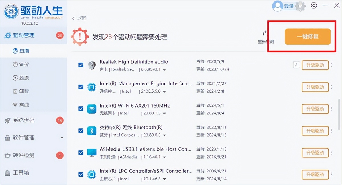Click the Intel Management Engine chip icon
Screen dimensions: 342x185
pyautogui.click(x=92, y=87)
